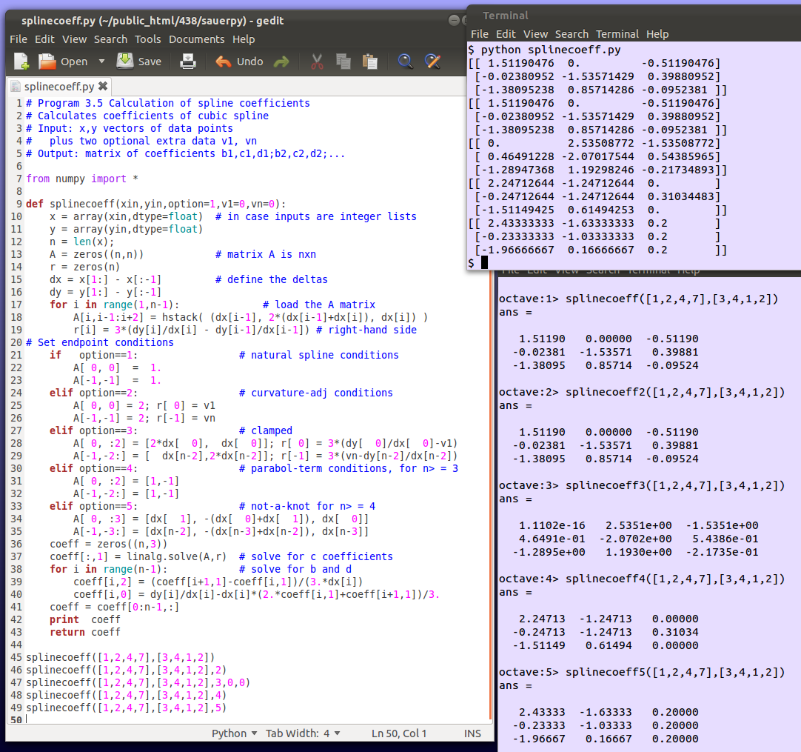The width and height of the screenshot is (801, 752).
Task: Click 'octave:5>' splinecoeff5 command line
Action: [x=642, y=672]
